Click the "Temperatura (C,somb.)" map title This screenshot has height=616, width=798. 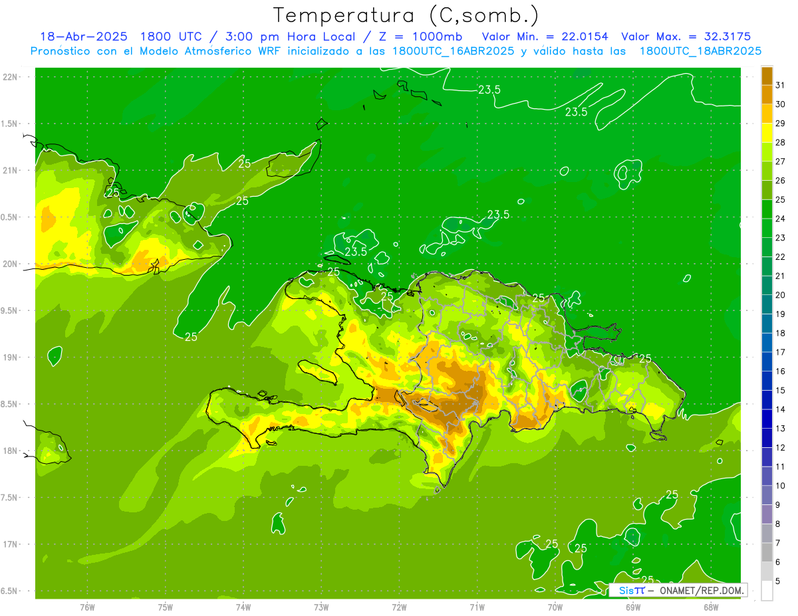[x=406, y=15]
